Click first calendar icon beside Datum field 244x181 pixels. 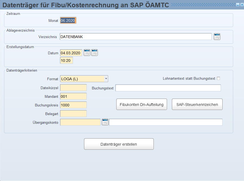pyautogui.click(x=87, y=53)
